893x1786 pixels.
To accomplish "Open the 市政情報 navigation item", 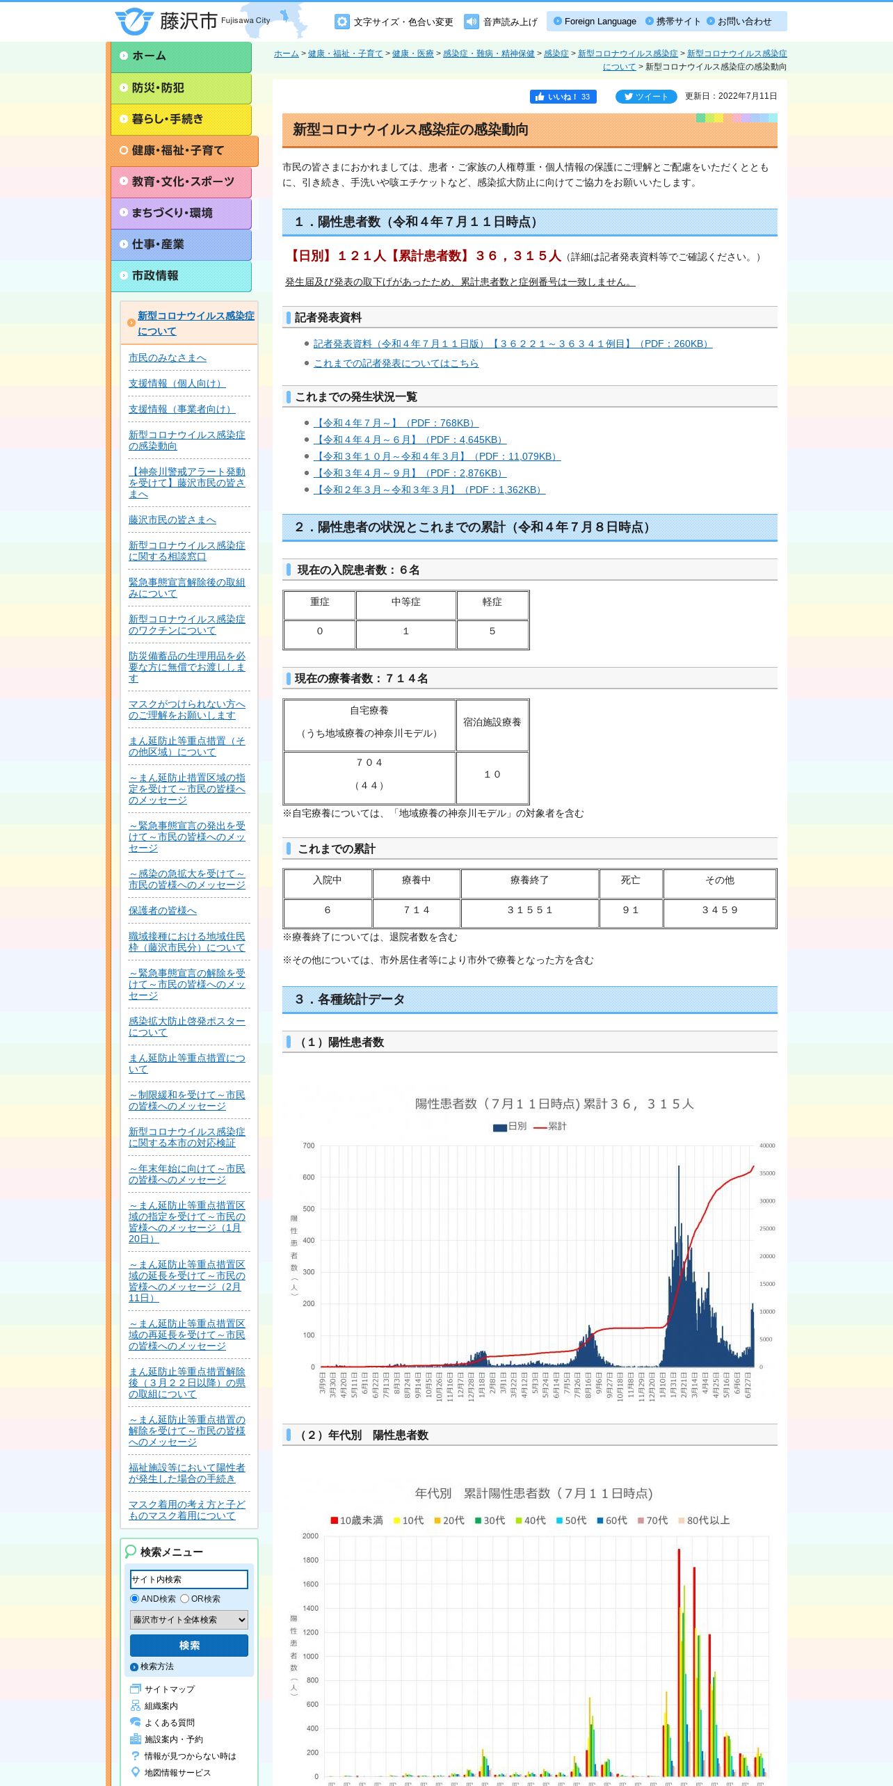I will click(x=181, y=276).
